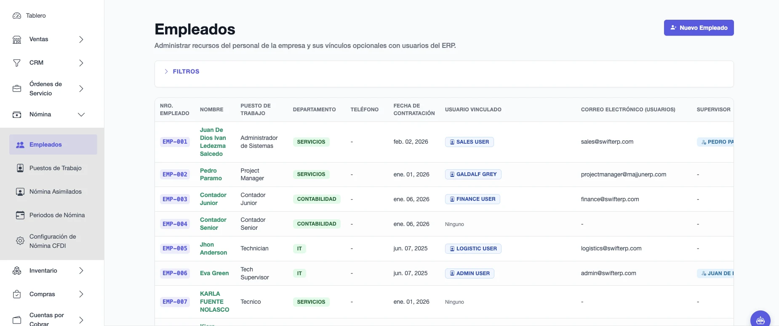Open Puestos de Trabajo menu item
Viewport: 779px width, 326px height.
tap(53, 168)
